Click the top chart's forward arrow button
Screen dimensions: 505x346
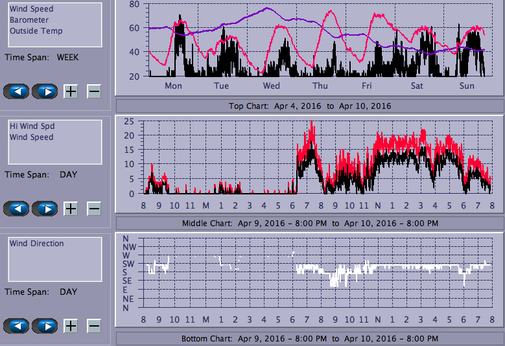pos(45,91)
